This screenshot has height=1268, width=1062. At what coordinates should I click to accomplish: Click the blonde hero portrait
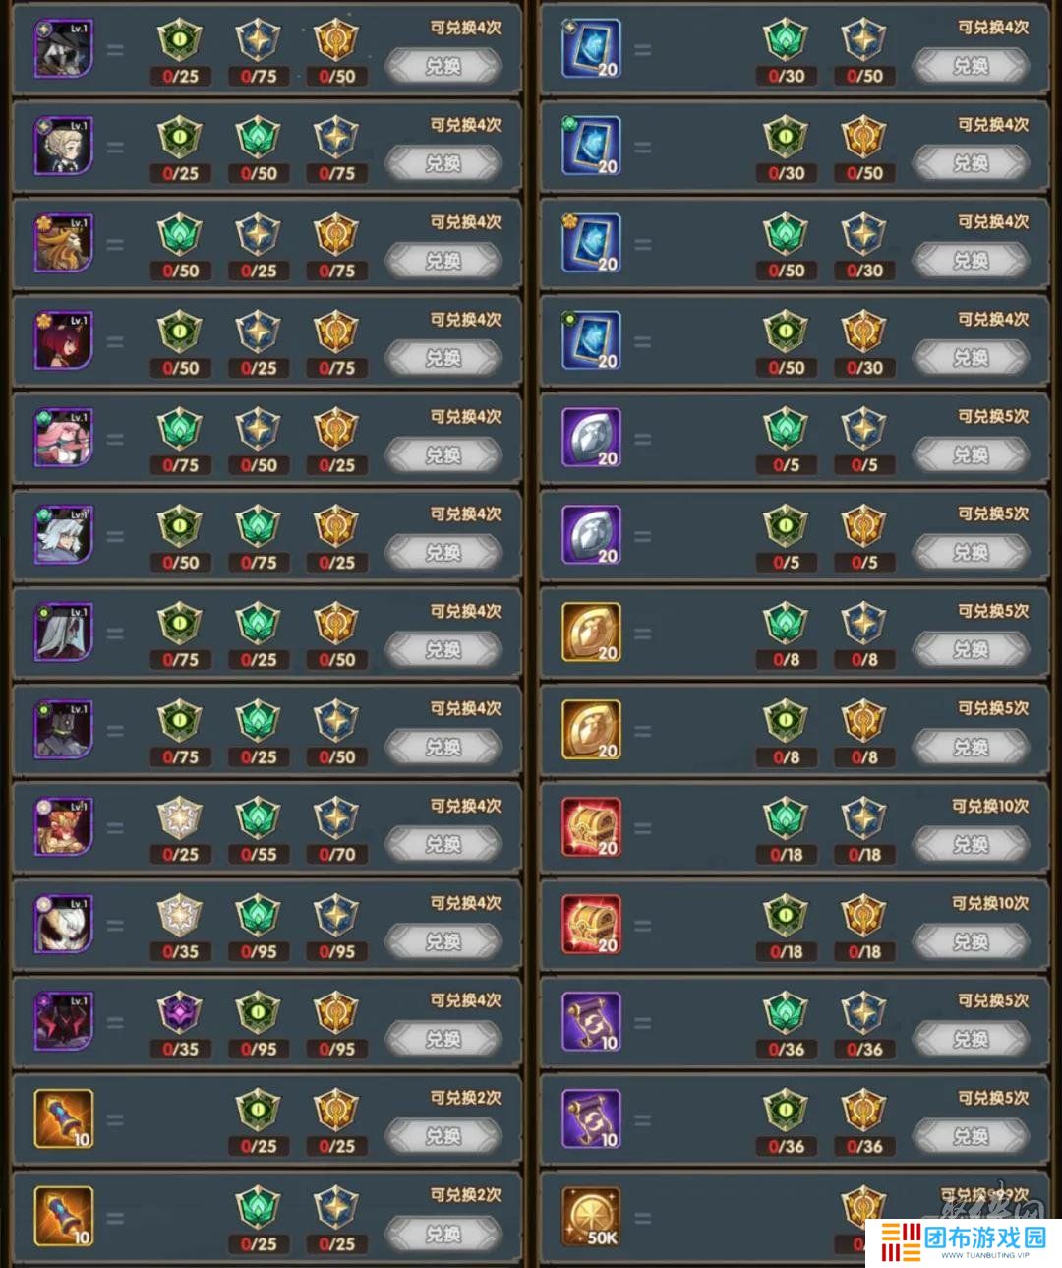tap(64, 146)
